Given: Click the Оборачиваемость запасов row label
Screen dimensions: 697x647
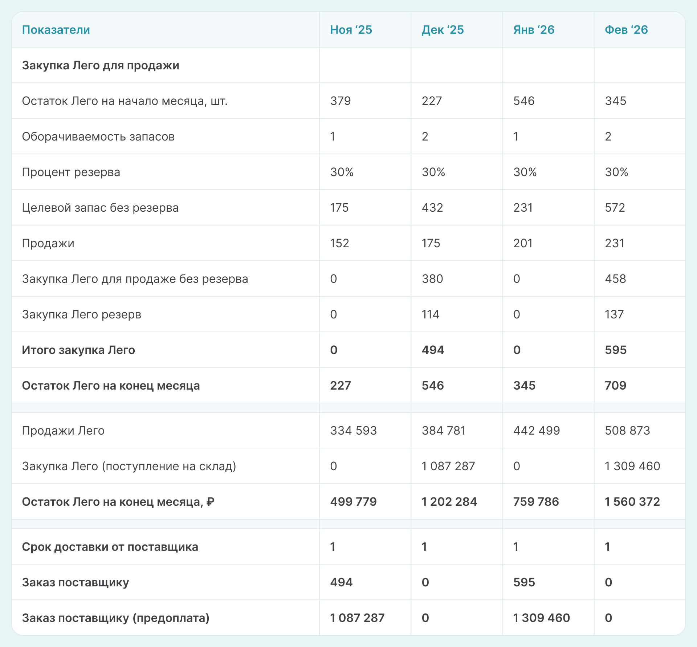Looking at the screenshot, I should [98, 137].
